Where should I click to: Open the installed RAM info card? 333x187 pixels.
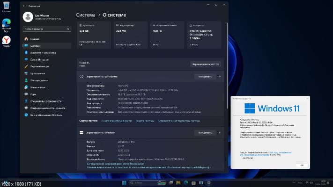click(167, 35)
